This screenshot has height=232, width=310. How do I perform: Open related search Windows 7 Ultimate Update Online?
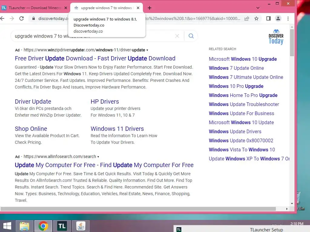246,77
